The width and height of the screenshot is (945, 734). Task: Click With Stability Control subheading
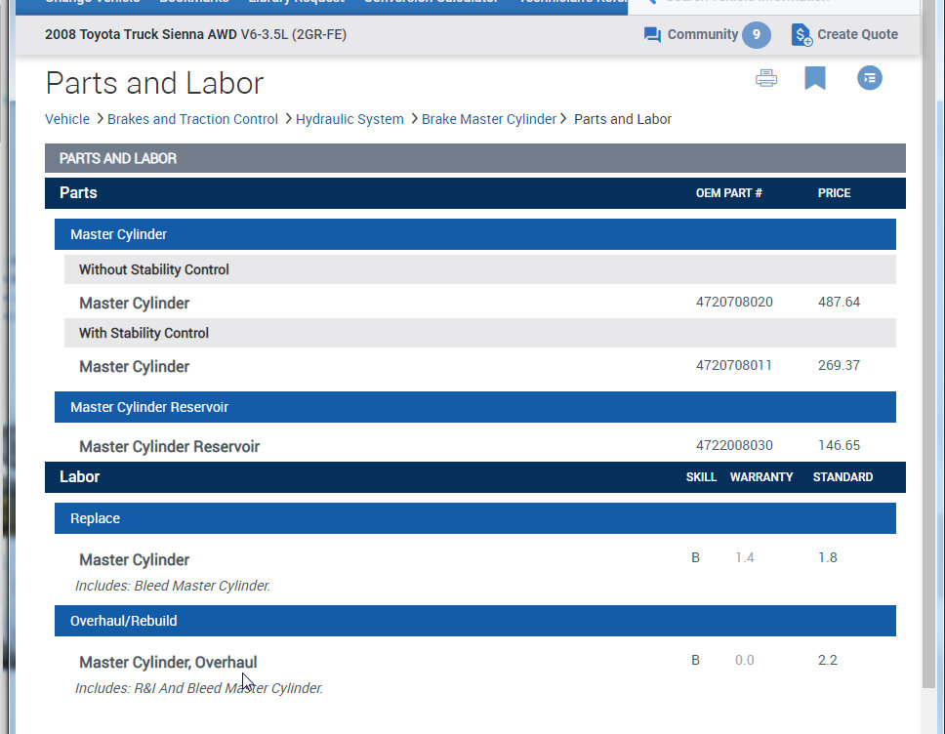click(x=479, y=333)
